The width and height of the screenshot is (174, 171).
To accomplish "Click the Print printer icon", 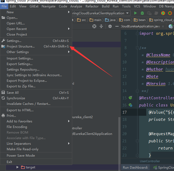I will tap(3, 116).
